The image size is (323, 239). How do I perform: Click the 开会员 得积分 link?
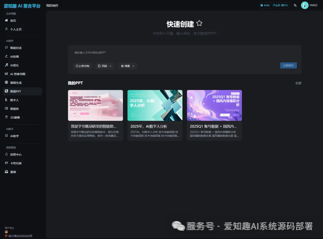(x=280, y=5)
